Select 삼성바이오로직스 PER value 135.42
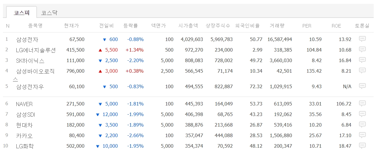Screen dimensions: 381x155 pos(314,71)
